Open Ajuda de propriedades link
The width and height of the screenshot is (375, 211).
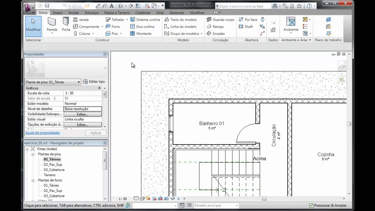click(x=42, y=133)
